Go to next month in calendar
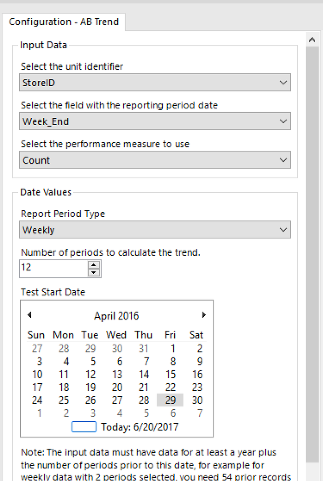Viewport: 323px width, 481px height. click(x=204, y=315)
